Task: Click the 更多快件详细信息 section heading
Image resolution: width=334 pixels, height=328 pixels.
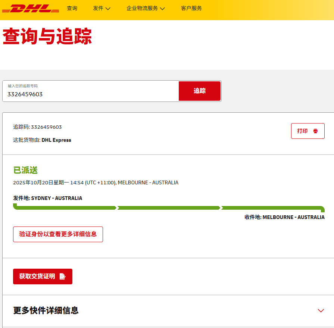Action: tap(46, 310)
